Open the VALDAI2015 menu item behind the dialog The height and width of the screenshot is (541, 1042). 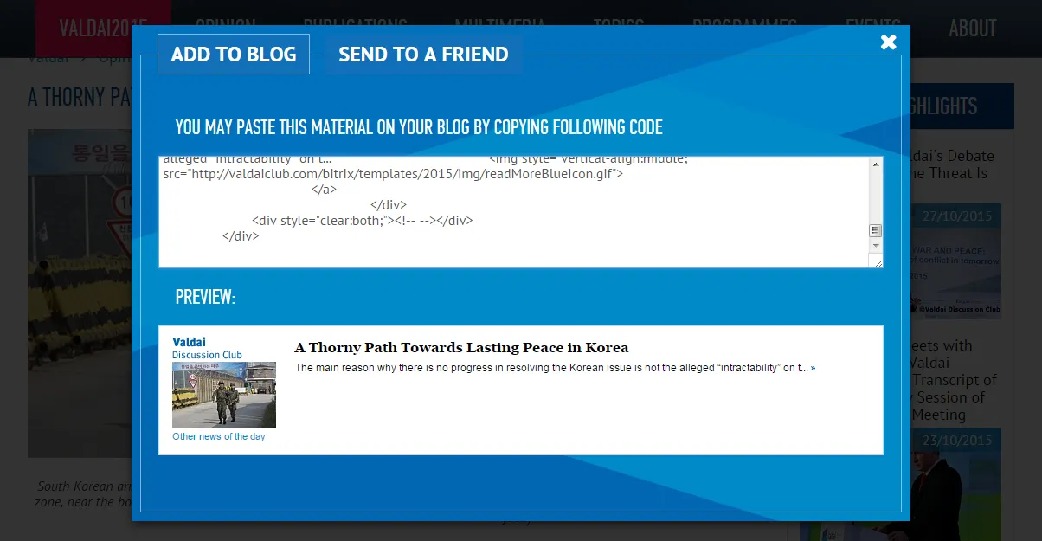(103, 28)
